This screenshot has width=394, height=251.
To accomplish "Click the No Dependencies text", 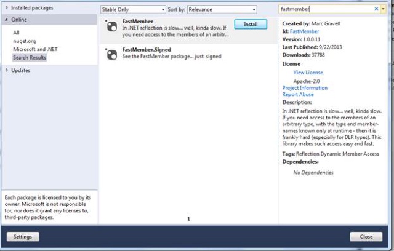I will (313, 172).
